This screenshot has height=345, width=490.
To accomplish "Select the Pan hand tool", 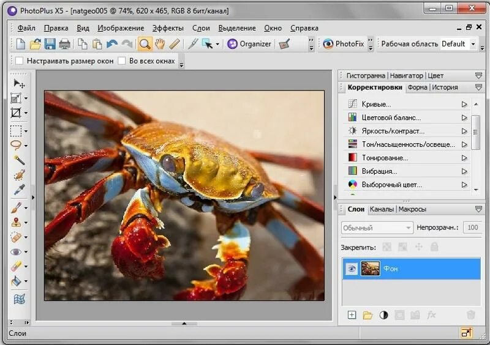I will (x=160, y=44).
